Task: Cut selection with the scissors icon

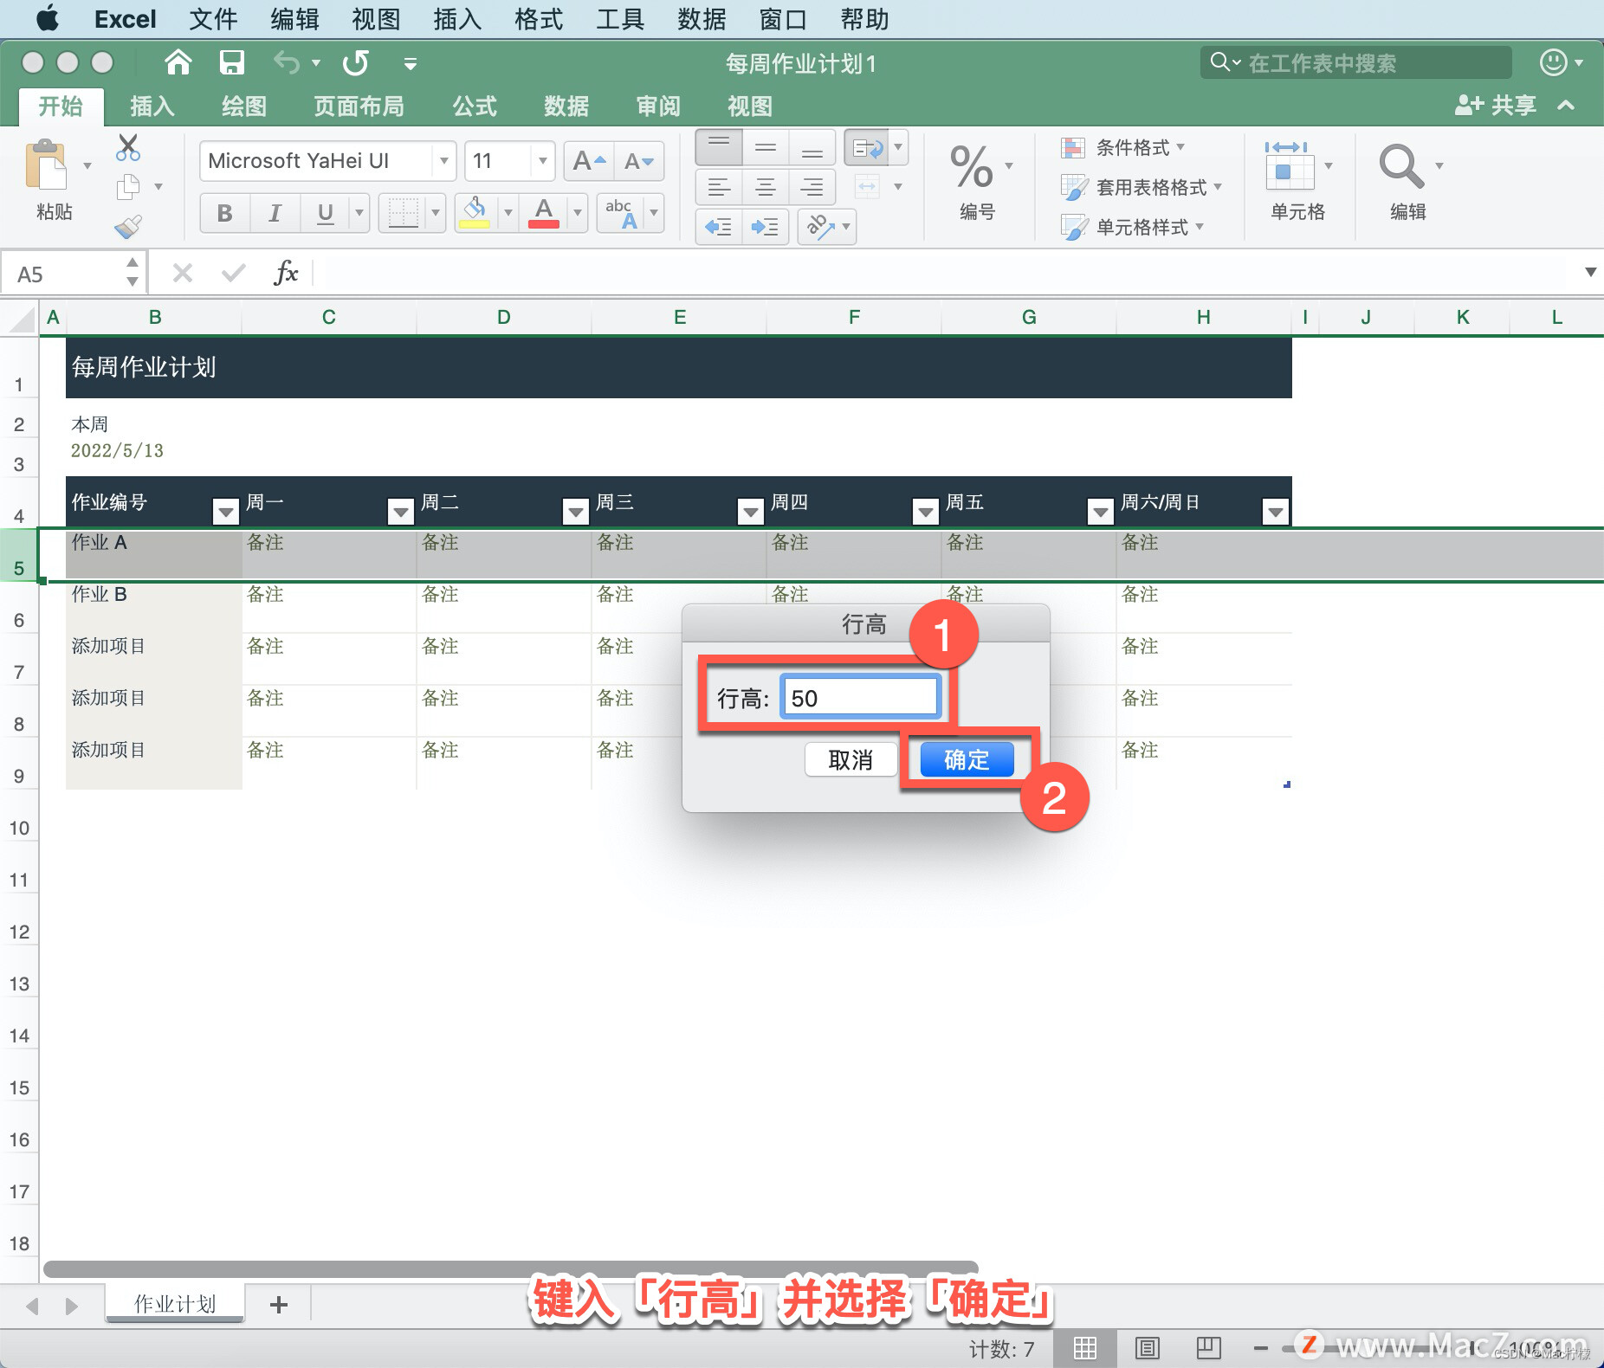Action: click(x=127, y=148)
